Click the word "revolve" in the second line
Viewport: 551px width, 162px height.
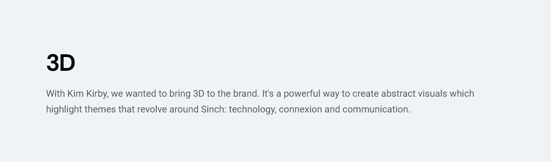(x=152, y=109)
